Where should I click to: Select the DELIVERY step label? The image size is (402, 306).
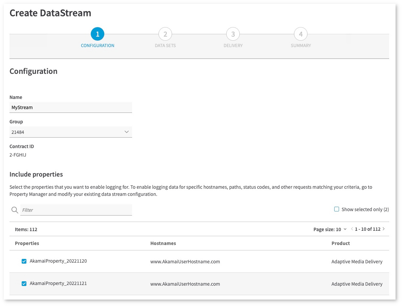point(233,45)
